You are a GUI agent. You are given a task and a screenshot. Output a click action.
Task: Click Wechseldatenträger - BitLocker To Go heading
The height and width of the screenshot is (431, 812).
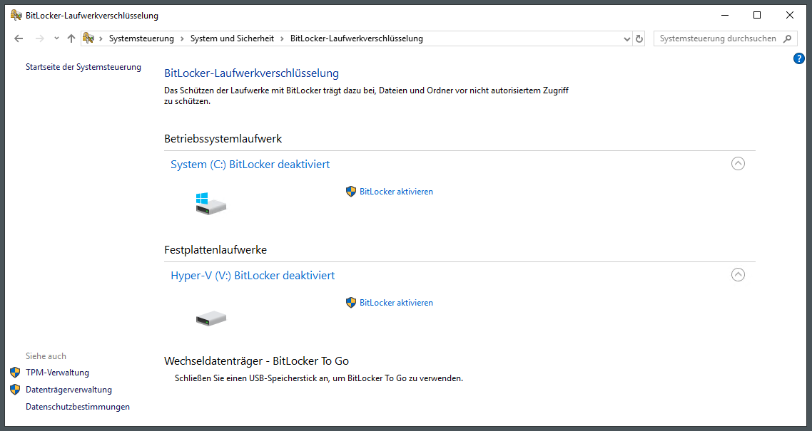pyautogui.click(x=256, y=360)
